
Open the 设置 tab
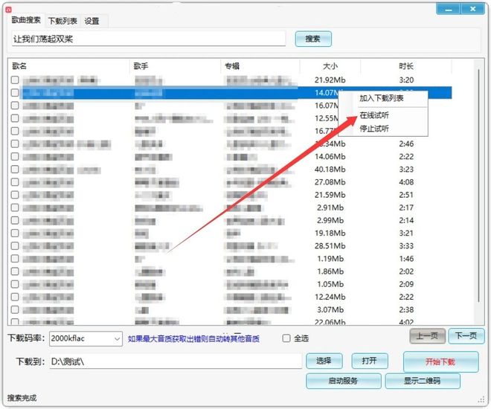92,21
